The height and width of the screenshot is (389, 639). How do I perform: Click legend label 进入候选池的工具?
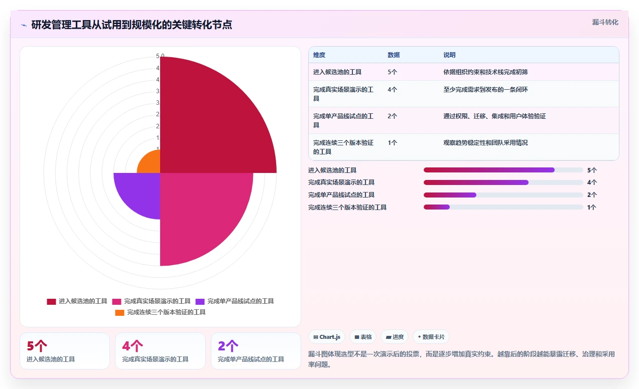83,301
